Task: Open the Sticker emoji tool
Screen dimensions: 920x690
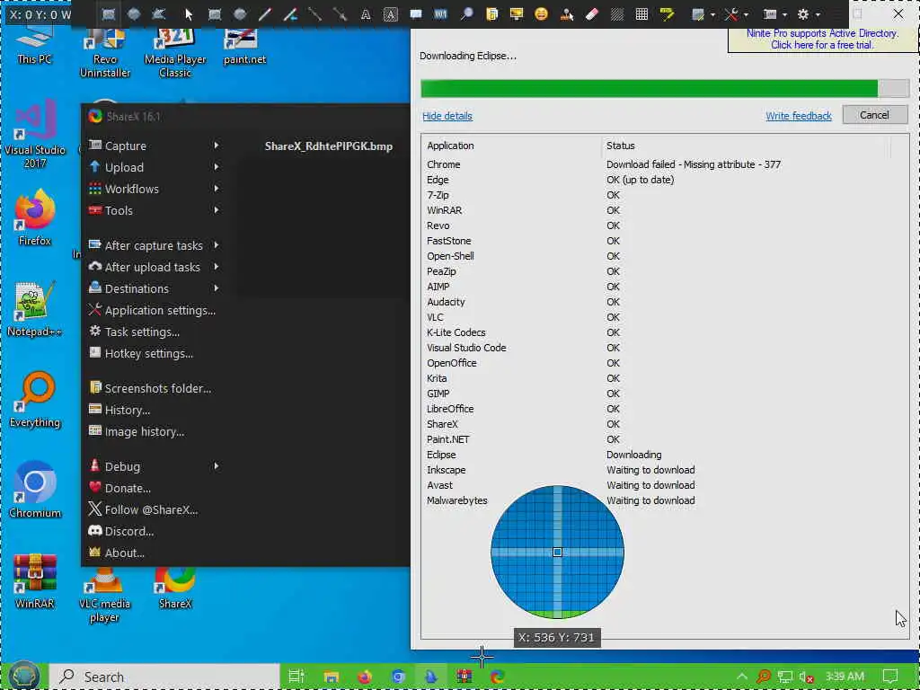Action: (541, 14)
